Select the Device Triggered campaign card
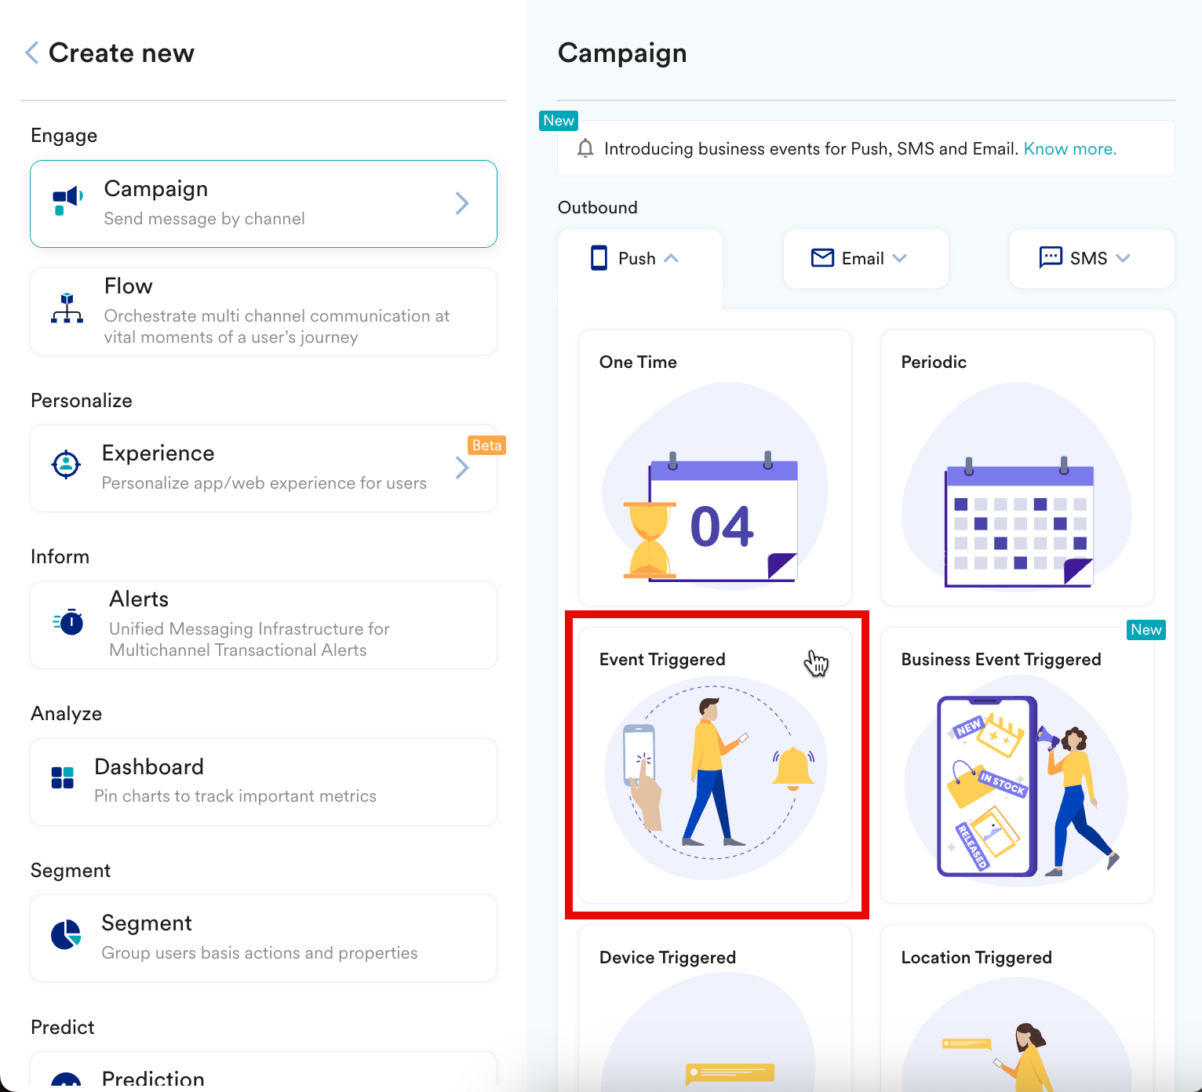Image resolution: width=1202 pixels, height=1092 pixels. 715,1008
